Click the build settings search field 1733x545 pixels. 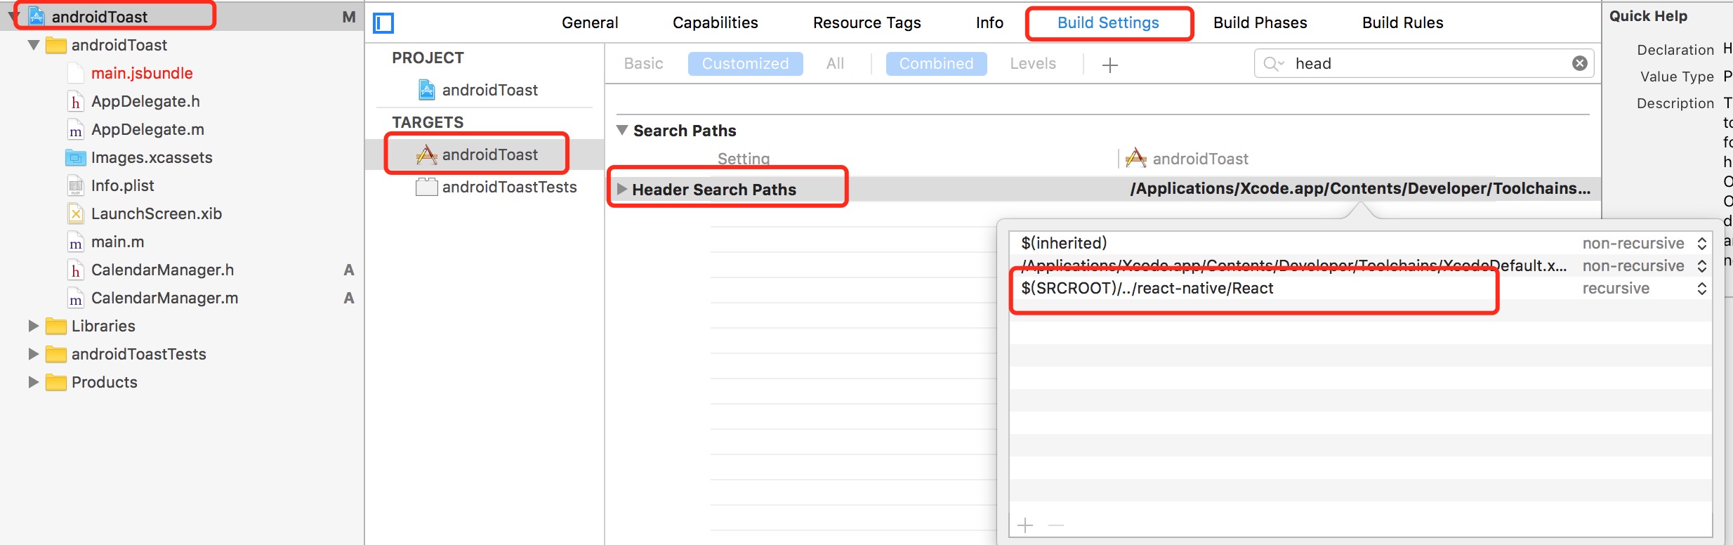pos(1425,64)
